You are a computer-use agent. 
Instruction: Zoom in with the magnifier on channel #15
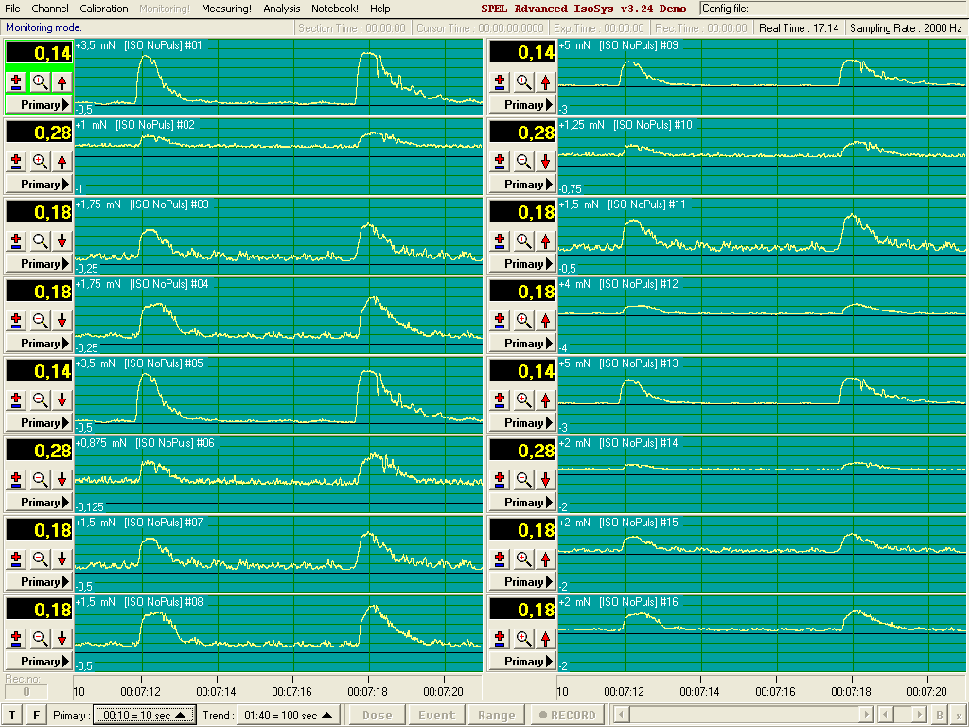(x=523, y=559)
